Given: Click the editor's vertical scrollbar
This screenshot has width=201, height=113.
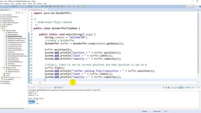Looking at the screenshot, I should click(x=198, y=44).
